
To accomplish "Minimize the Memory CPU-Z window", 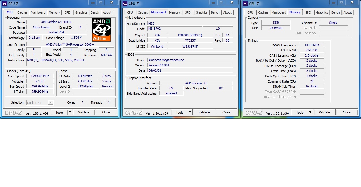I will click(333, 2).
